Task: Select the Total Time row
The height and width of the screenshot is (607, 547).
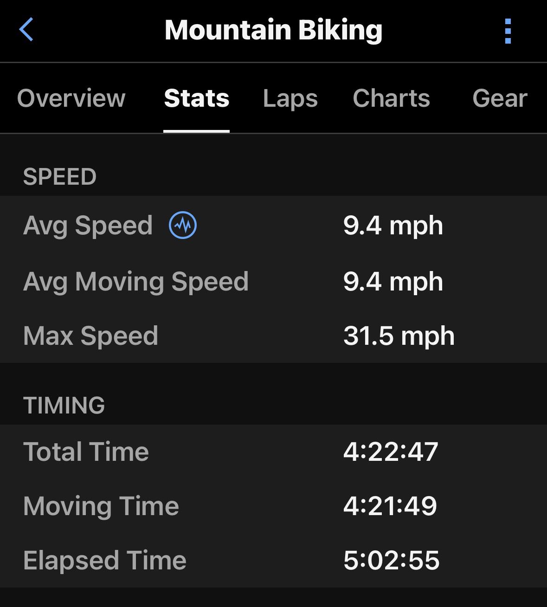Action: tap(273, 452)
